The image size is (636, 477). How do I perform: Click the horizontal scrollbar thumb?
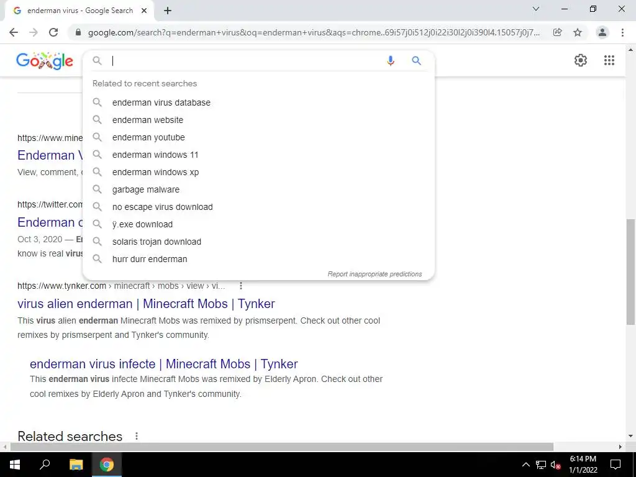click(x=282, y=447)
